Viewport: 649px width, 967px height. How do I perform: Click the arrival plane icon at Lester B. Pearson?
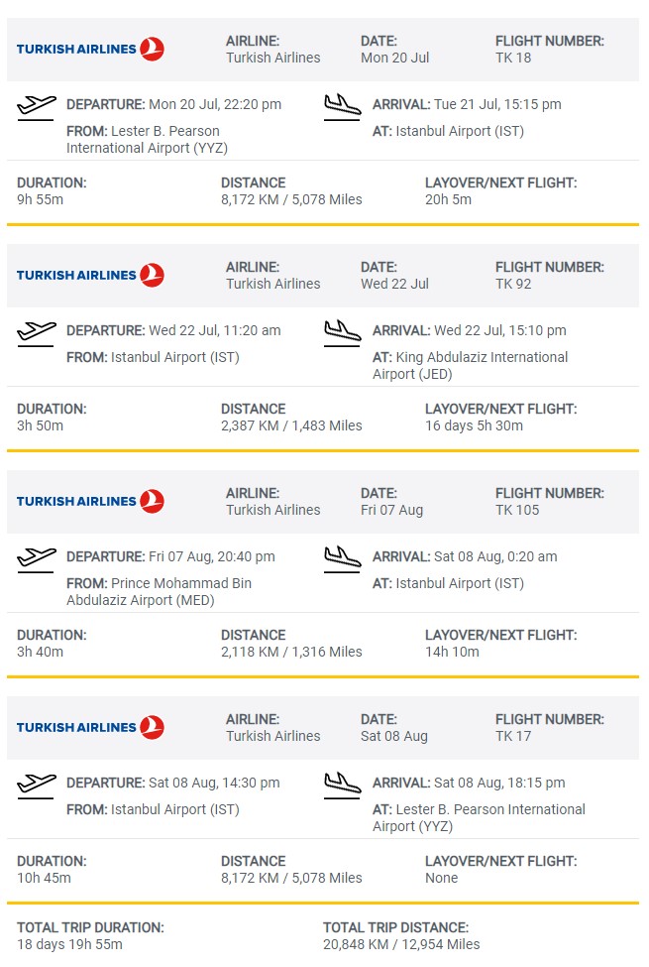pos(343,785)
